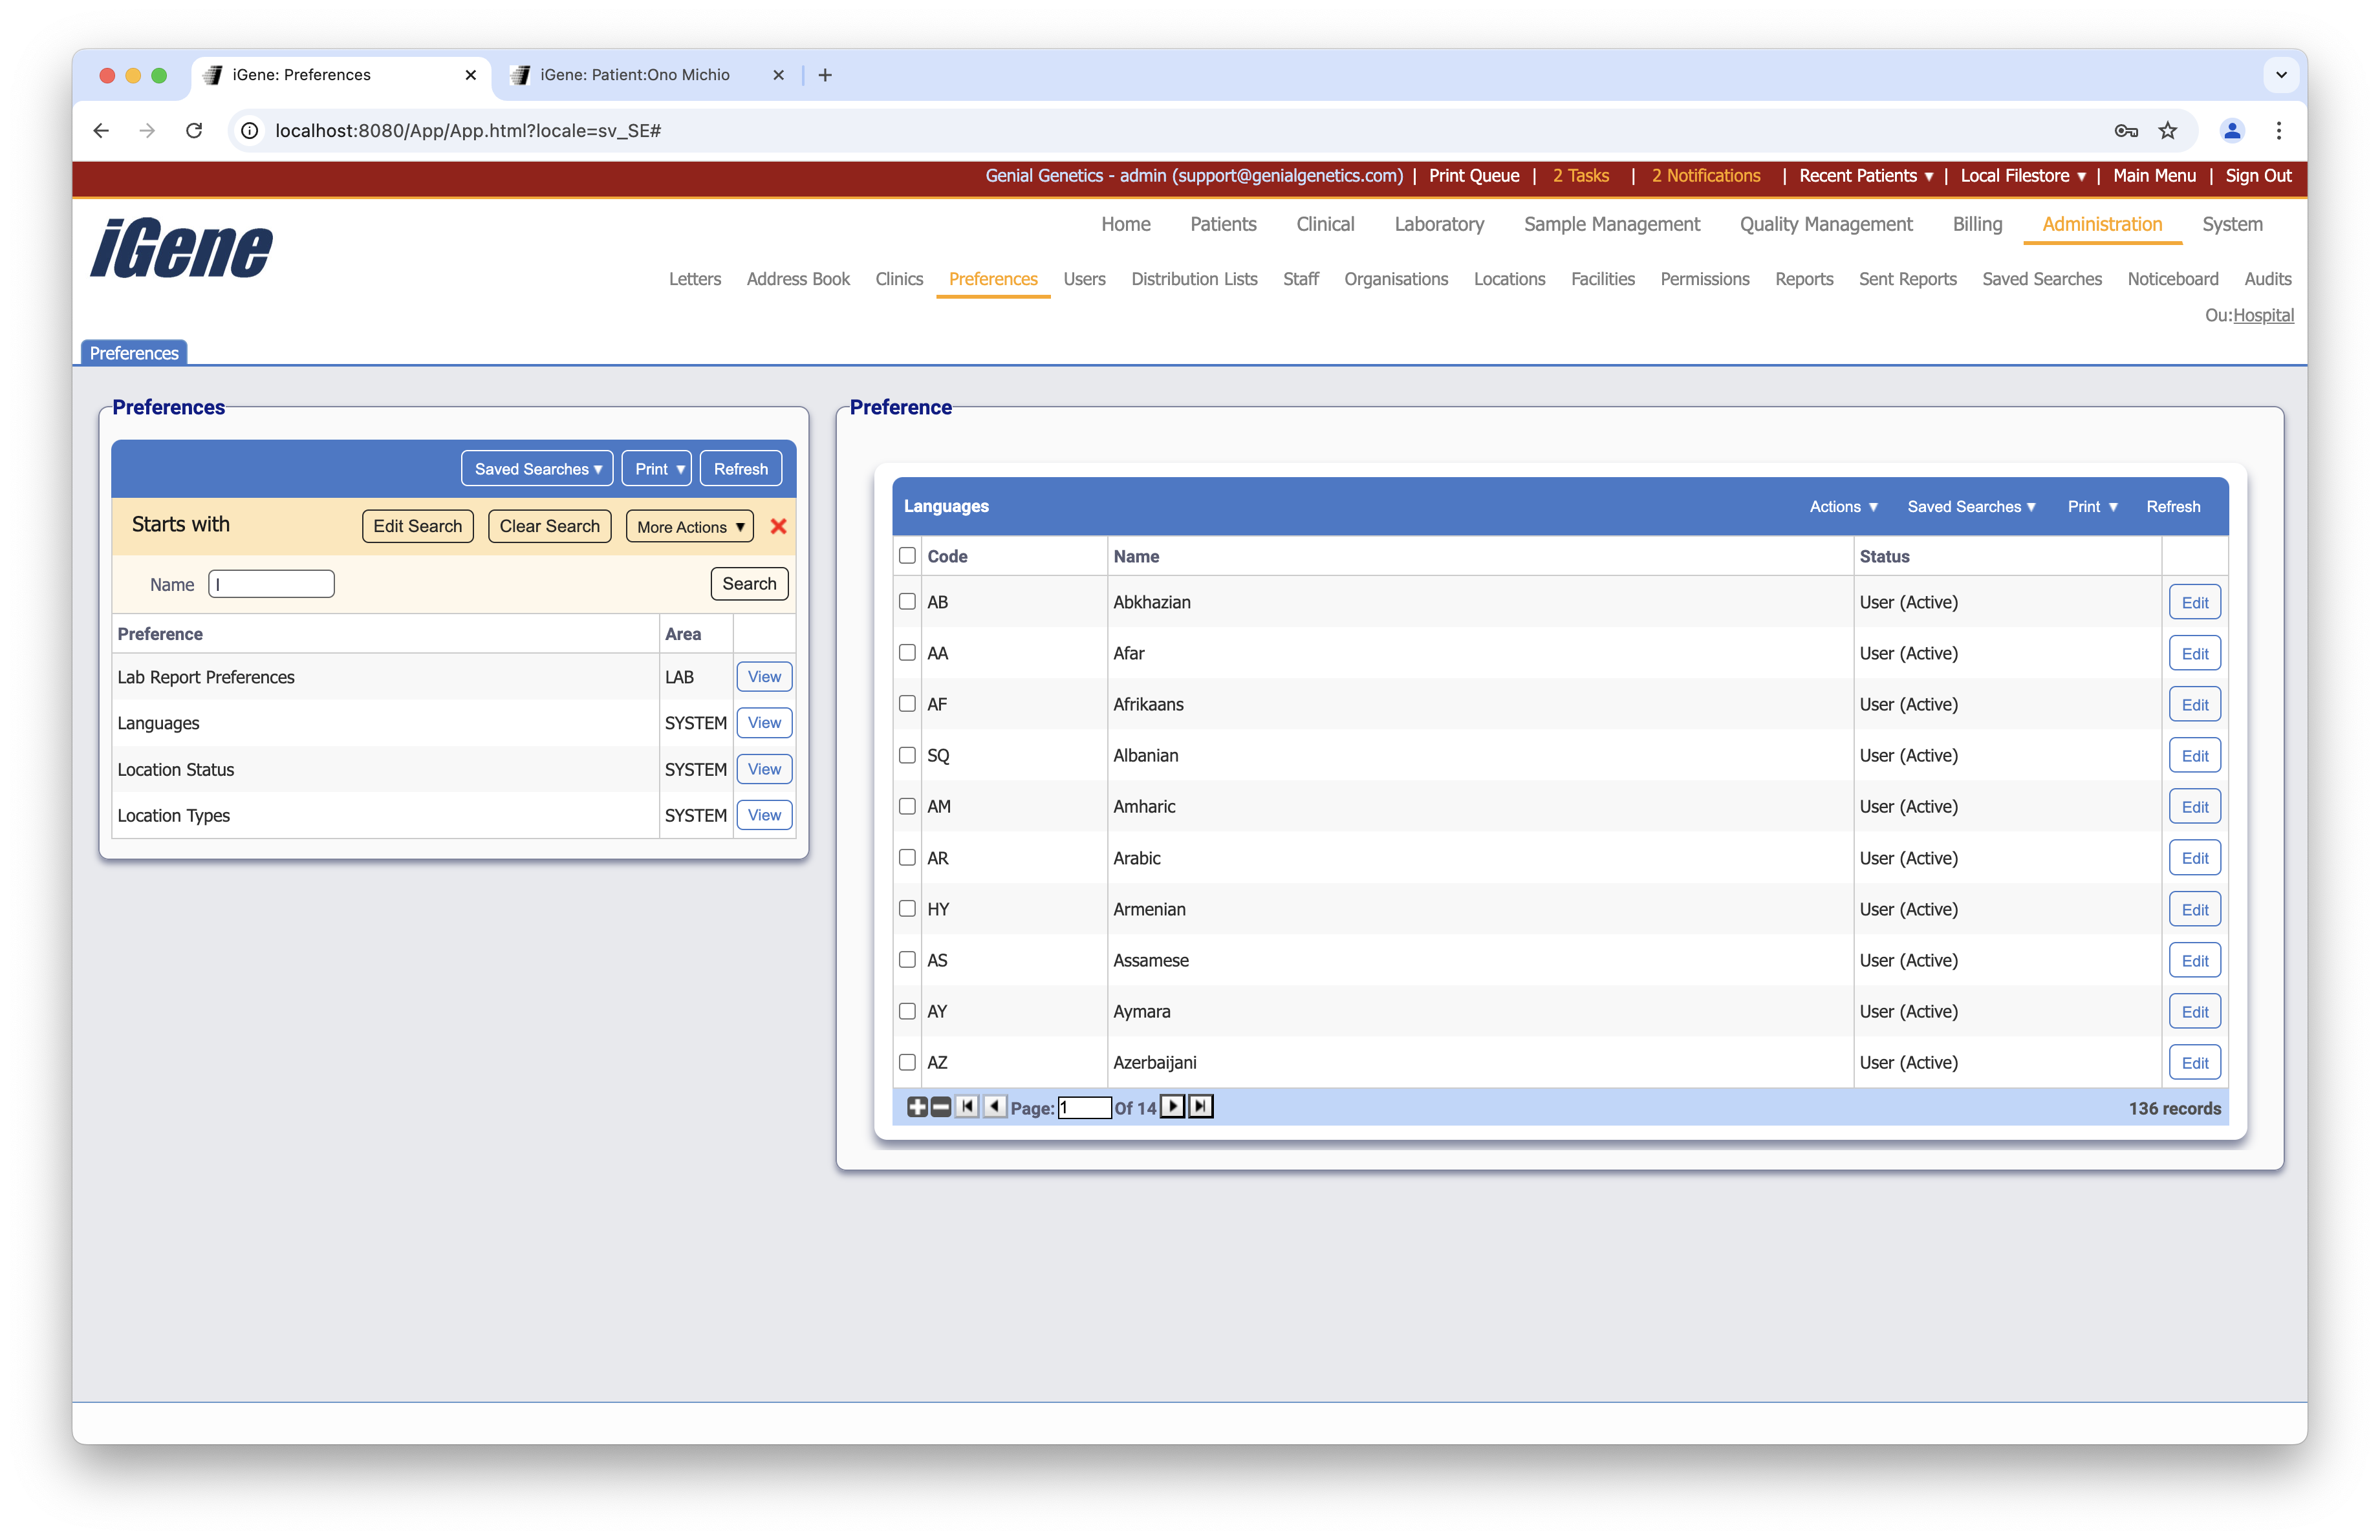Switch to the Users submenu tab

(1084, 279)
